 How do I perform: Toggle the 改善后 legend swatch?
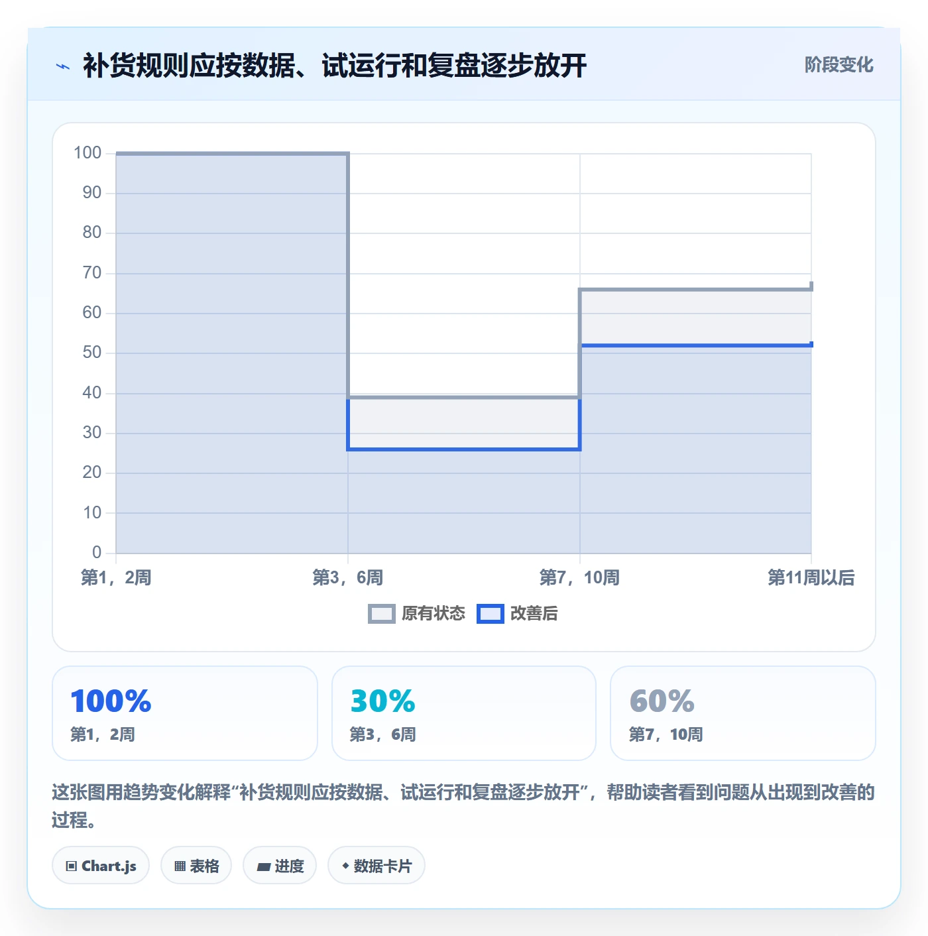click(x=491, y=614)
